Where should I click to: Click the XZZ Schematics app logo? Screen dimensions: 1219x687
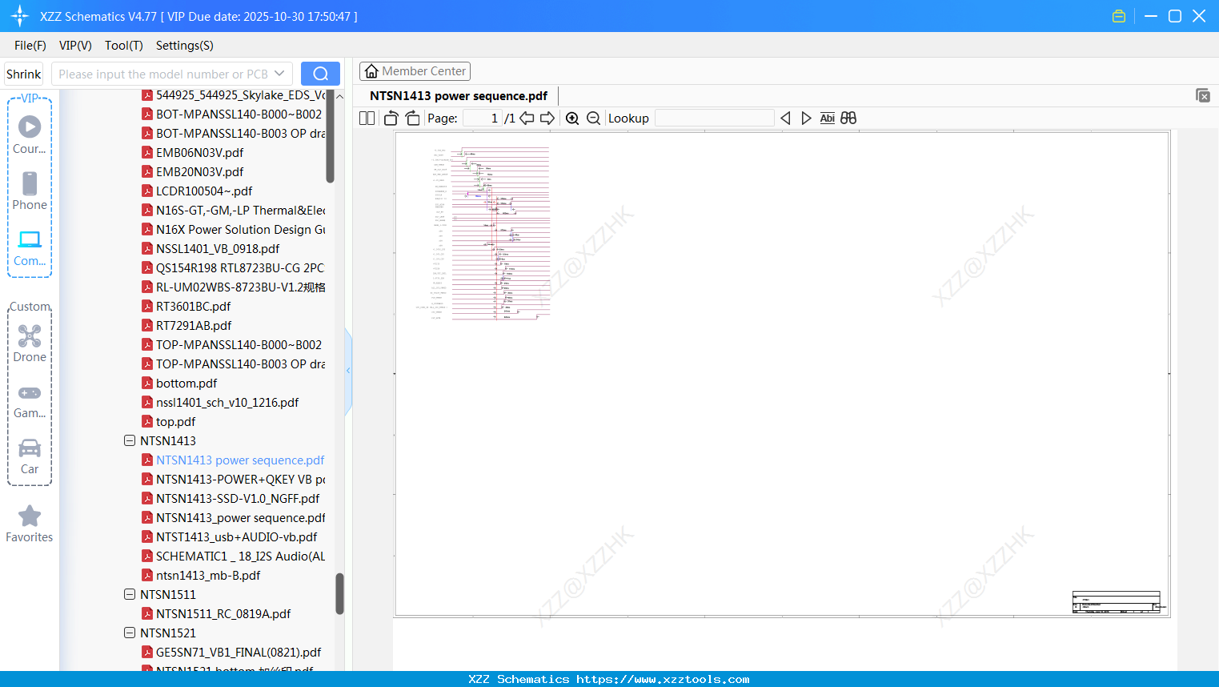coord(20,16)
